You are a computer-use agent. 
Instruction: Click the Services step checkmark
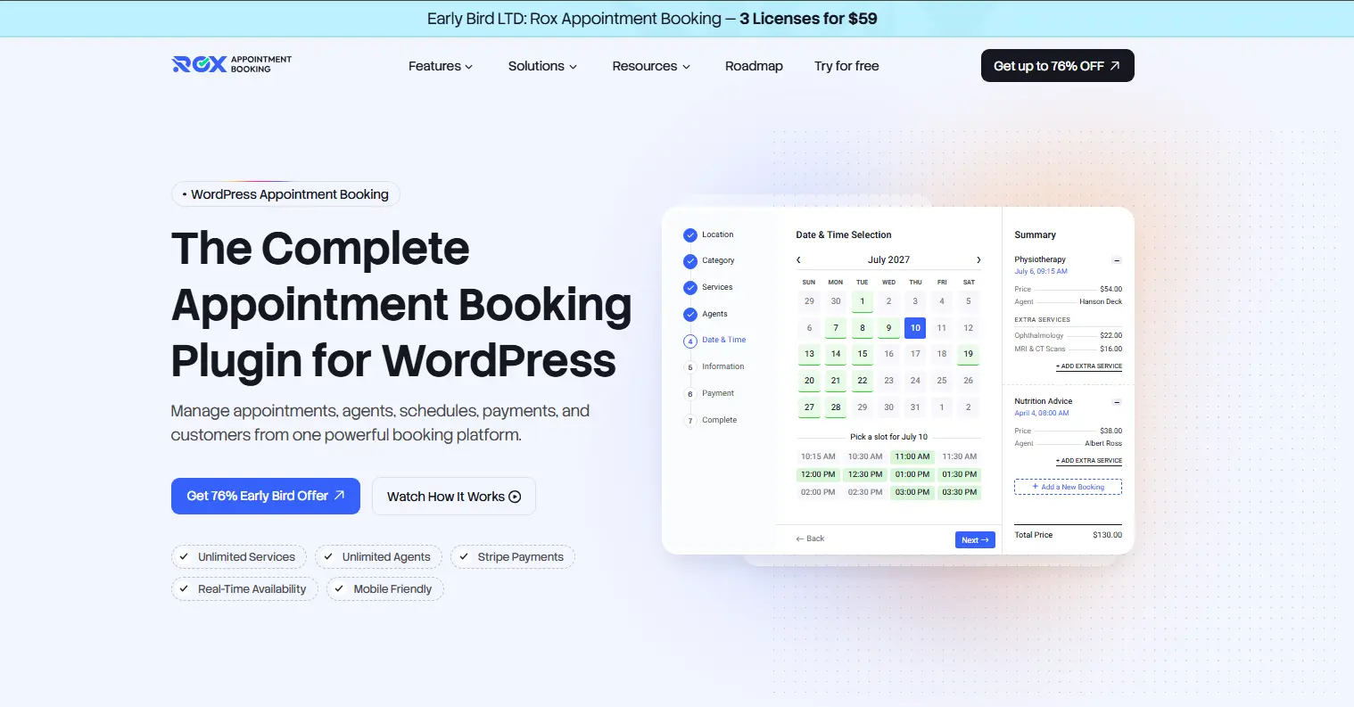pos(690,288)
